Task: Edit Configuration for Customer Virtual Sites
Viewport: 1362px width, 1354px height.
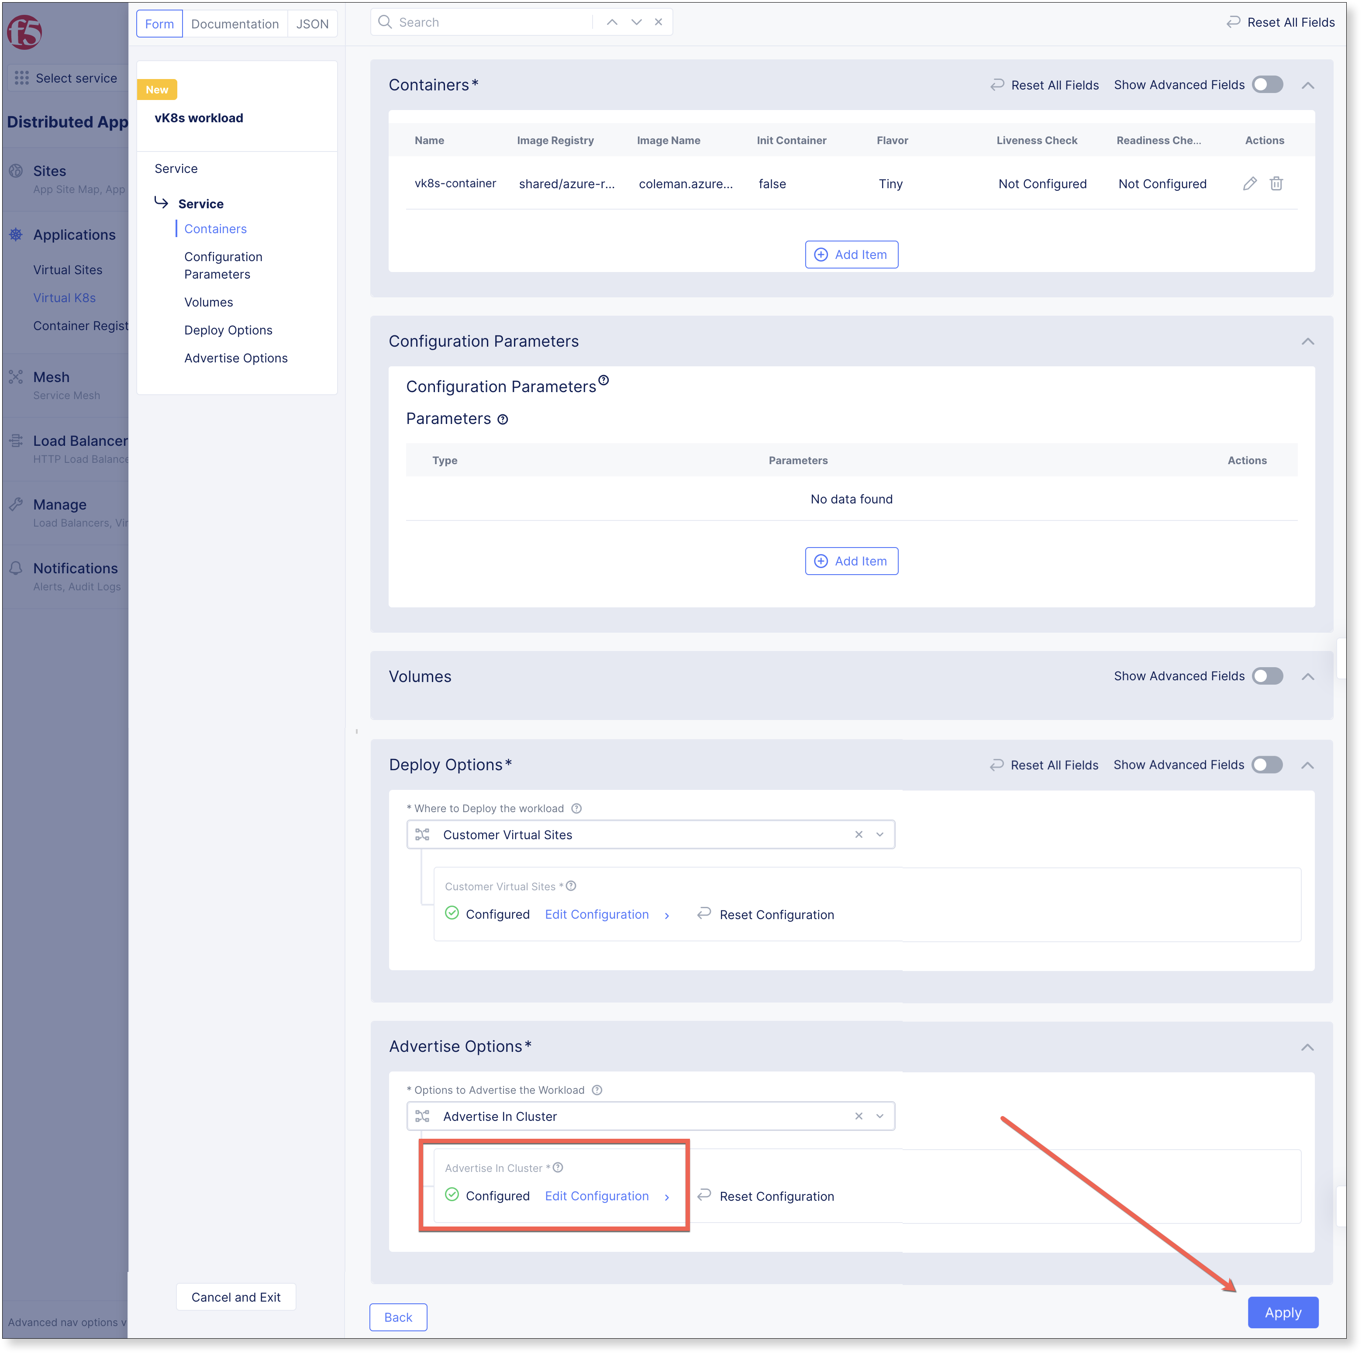Action: coord(607,914)
